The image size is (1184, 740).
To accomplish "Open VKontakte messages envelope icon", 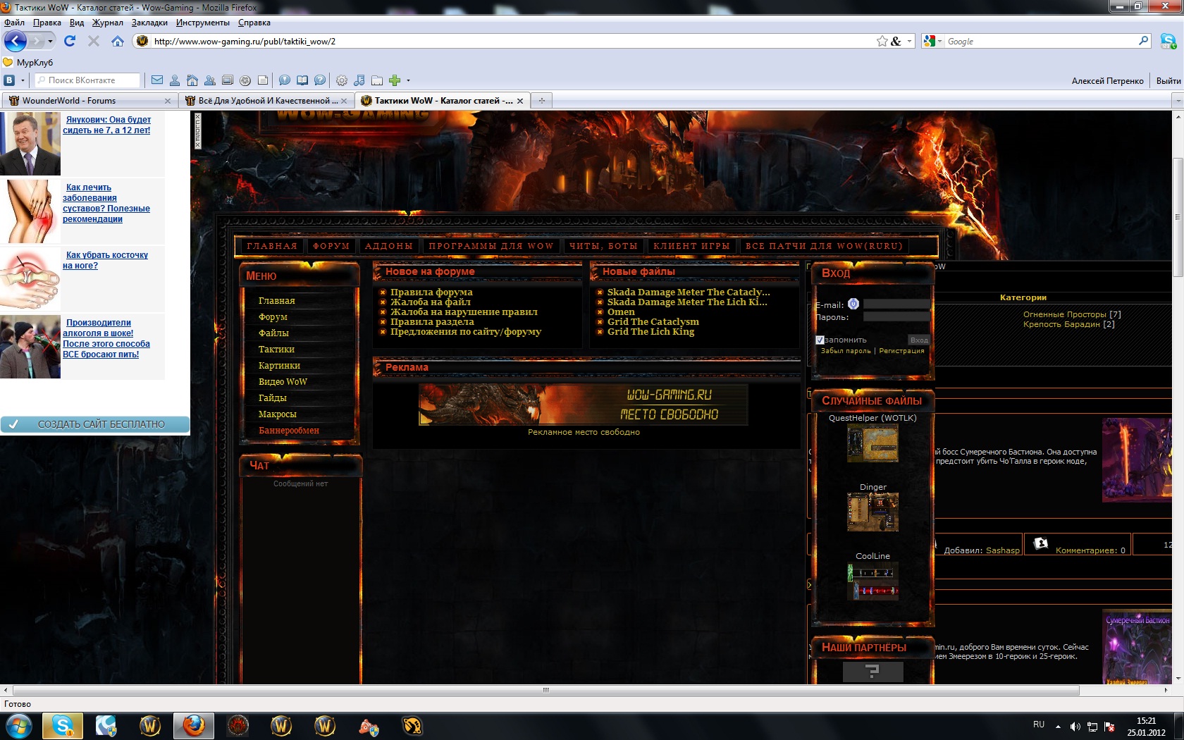I will [157, 80].
